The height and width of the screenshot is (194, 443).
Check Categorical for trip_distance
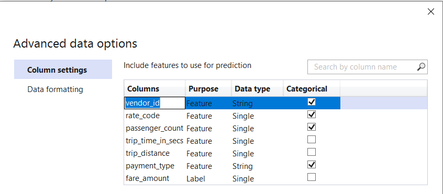click(312, 152)
